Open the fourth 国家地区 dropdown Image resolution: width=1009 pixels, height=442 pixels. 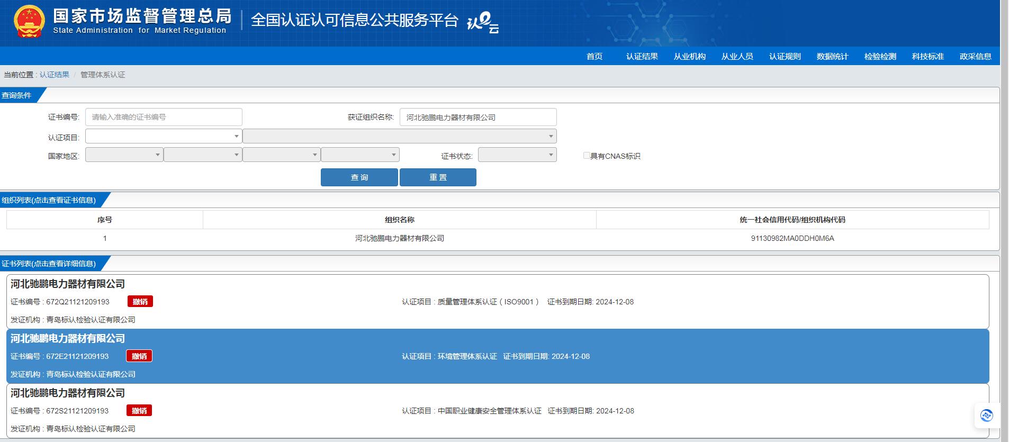[360, 155]
